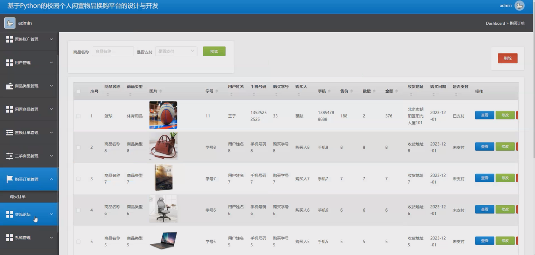Open the 系统管理 menu label
This screenshot has height=255, width=535.
23,237
